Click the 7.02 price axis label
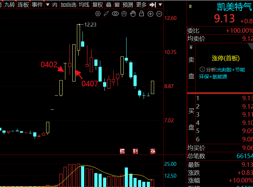Viewport: 253px width, 187px height. point(169,120)
